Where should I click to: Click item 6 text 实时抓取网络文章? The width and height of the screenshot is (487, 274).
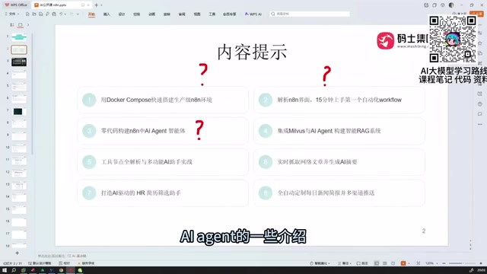coord(317,162)
